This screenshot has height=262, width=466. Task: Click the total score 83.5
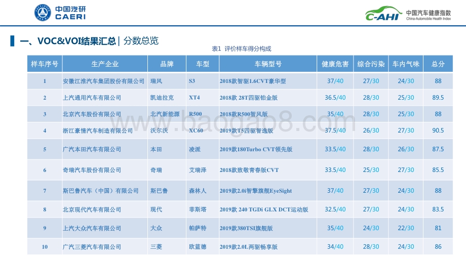(438, 209)
